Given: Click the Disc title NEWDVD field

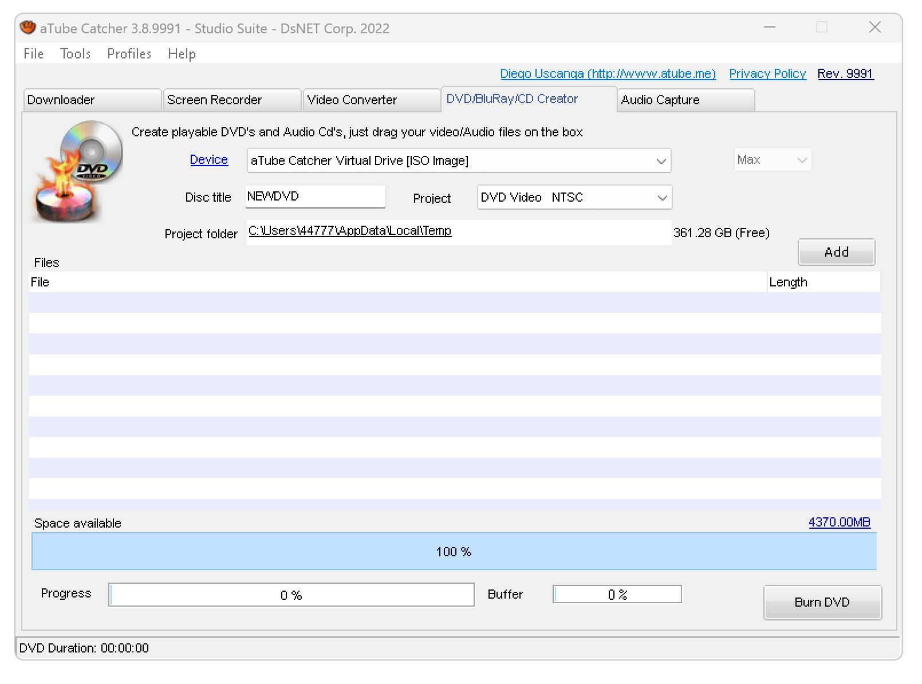Looking at the screenshot, I should (x=316, y=196).
